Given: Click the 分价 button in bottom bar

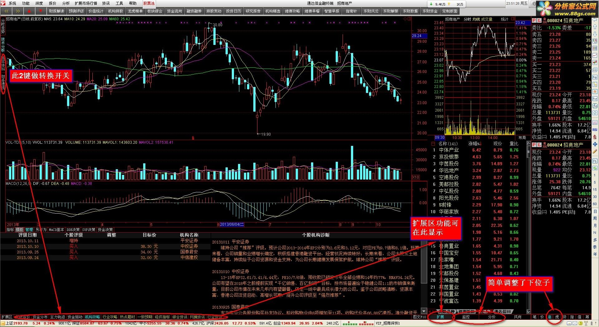Looking at the screenshot, I should point(492,317).
